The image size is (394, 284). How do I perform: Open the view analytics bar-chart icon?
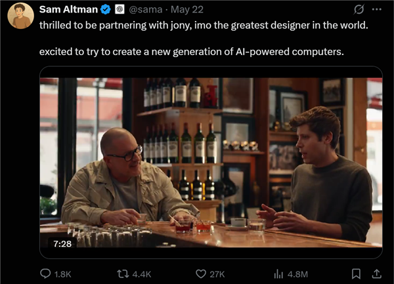[278, 274]
